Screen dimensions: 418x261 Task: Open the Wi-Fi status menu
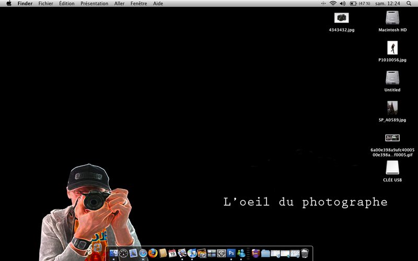333,4
